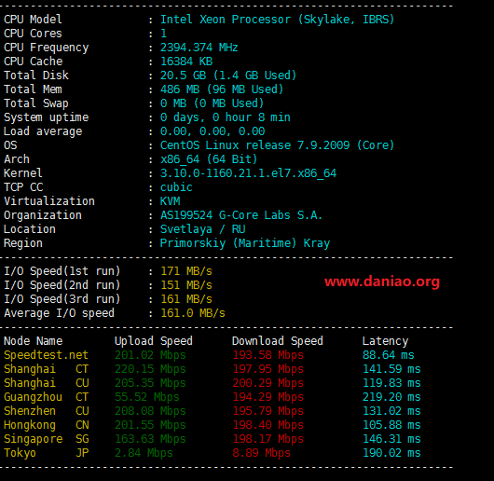Click the KVM virtualization value
Screen dimensions: 494x481
[171, 201]
